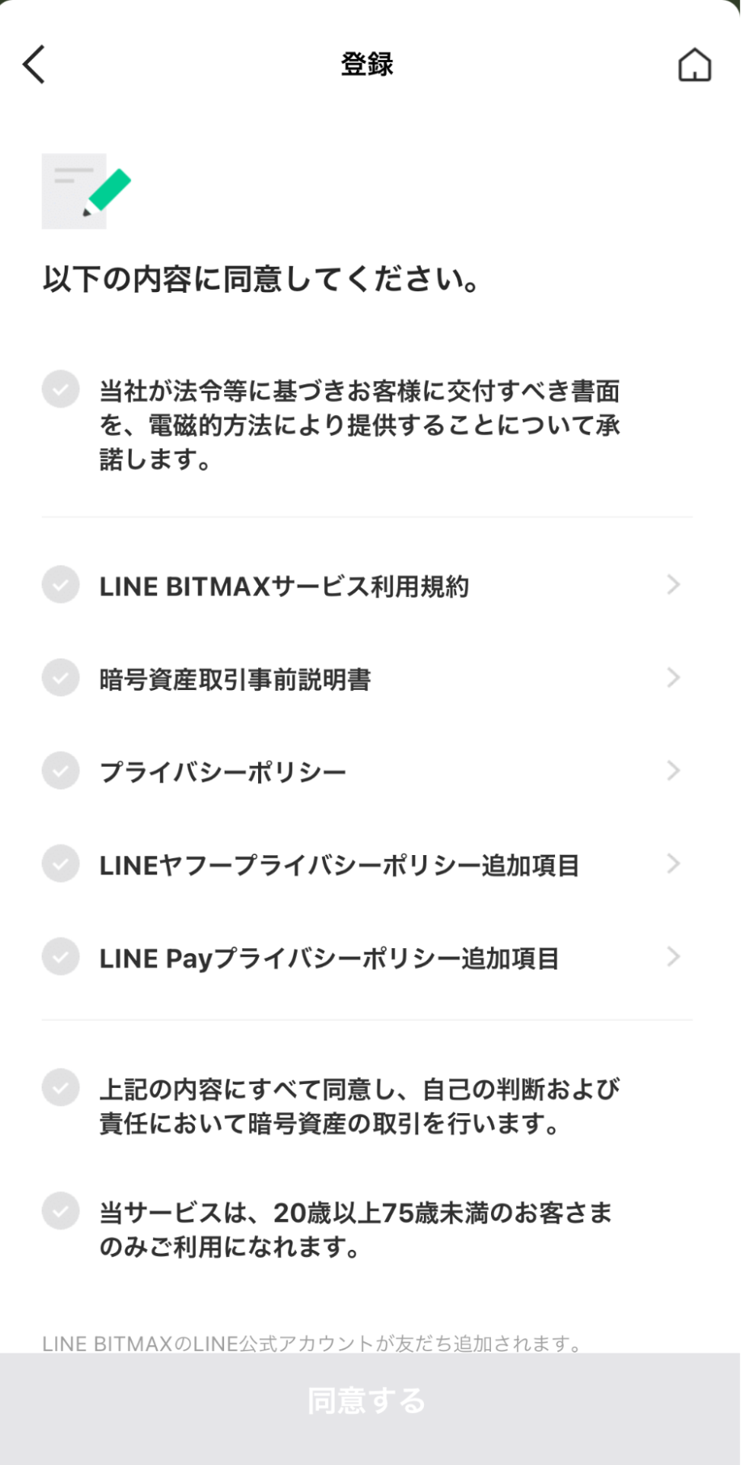Check electronic document delivery consent checkbox
Screen dimensions: 741x1465
pyautogui.click(x=61, y=389)
